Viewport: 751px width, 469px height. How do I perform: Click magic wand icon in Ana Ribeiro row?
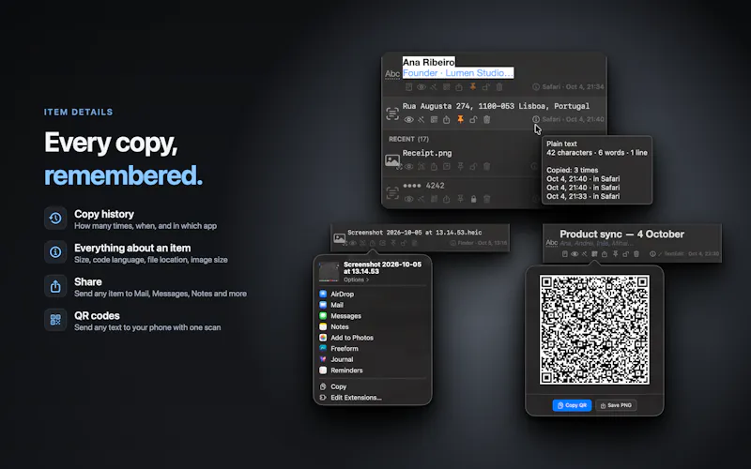point(434,86)
